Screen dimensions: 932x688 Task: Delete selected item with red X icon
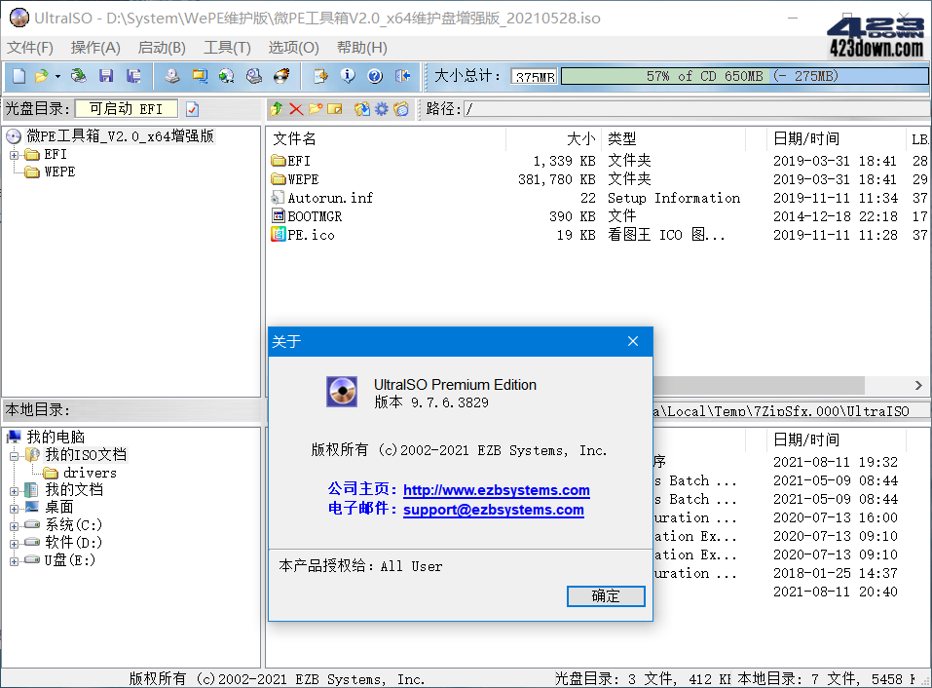(x=297, y=108)
